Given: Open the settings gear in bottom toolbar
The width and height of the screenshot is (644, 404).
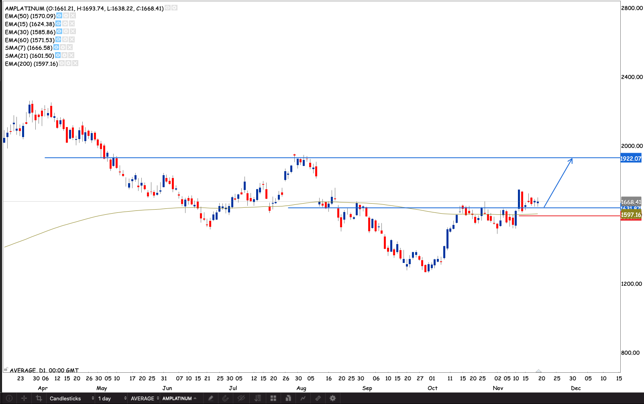Looking at the screenshot, I should click(x=332, y=398).
